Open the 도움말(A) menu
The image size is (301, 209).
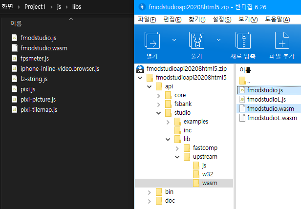(278, 20)
